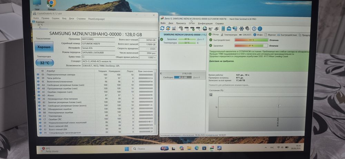Click the second refresh icon with orange arrows

(168, 28)
